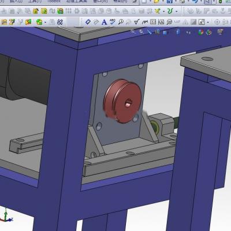Open the Apply Scene icon in view toolbar
Viewport: 231px width, 231px height.
click(x=209, y=32)
